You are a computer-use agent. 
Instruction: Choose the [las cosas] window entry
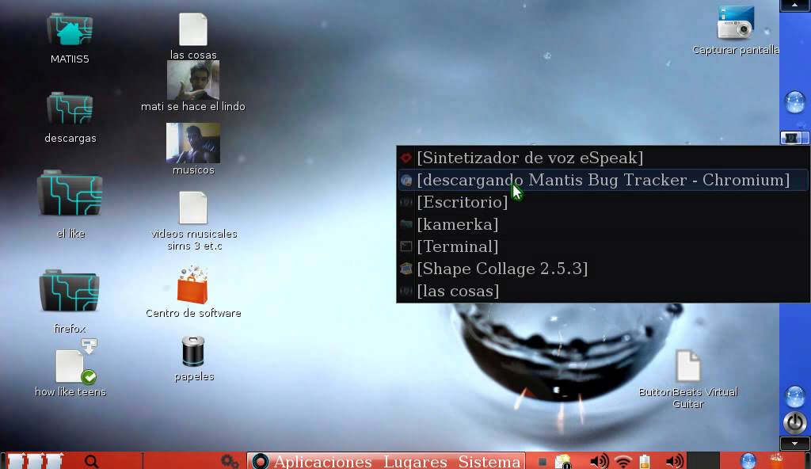[x=603, y=291]
